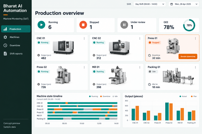The height and width of the screenshot is (134, 202).
Task: Click the CNC 01 Plan output bar
Action: [x=137, y=113]
